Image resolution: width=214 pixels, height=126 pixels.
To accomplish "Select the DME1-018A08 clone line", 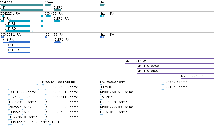I will click(175, 68).
